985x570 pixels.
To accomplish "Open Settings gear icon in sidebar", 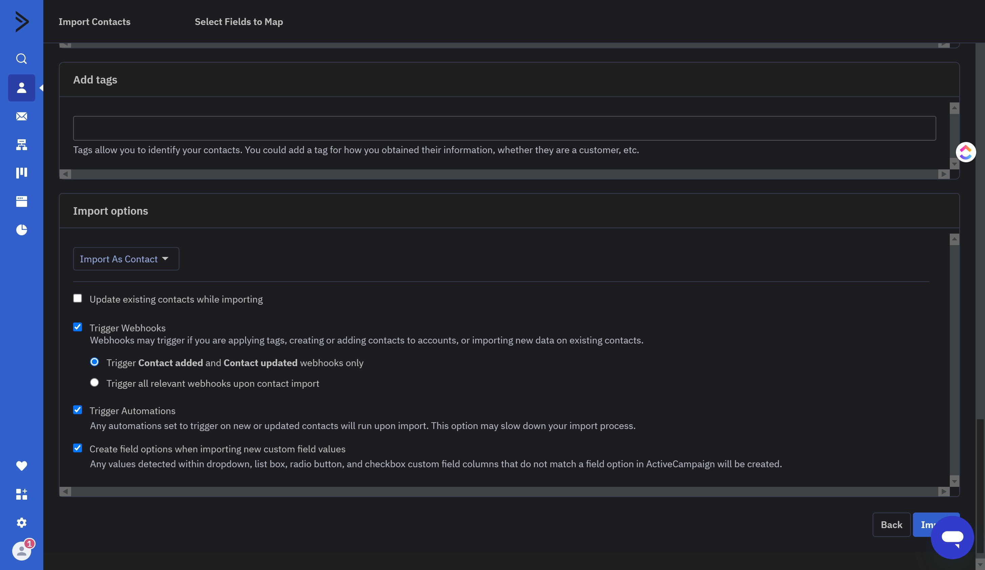I will point(22,523).
